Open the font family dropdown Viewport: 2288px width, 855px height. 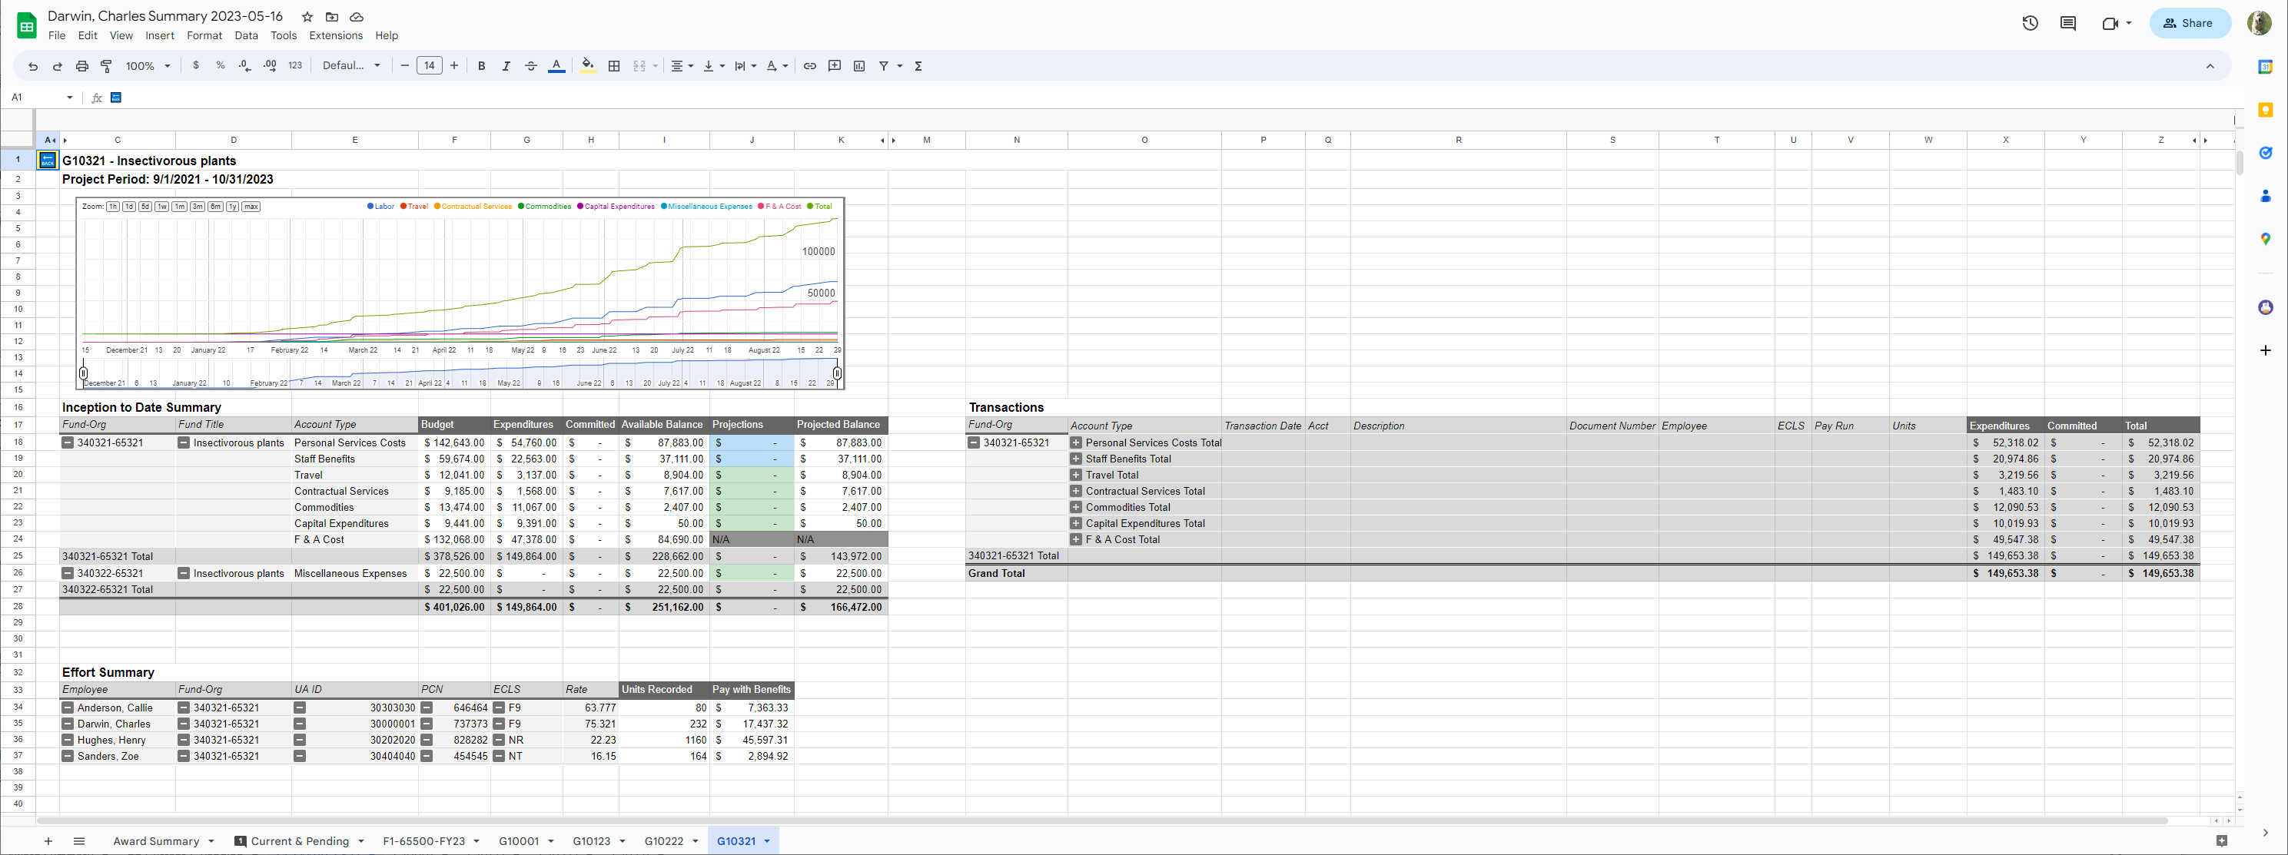coord(350,66)
